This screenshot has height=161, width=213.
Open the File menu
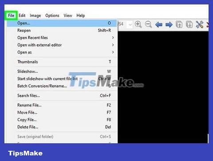(11, 16)
